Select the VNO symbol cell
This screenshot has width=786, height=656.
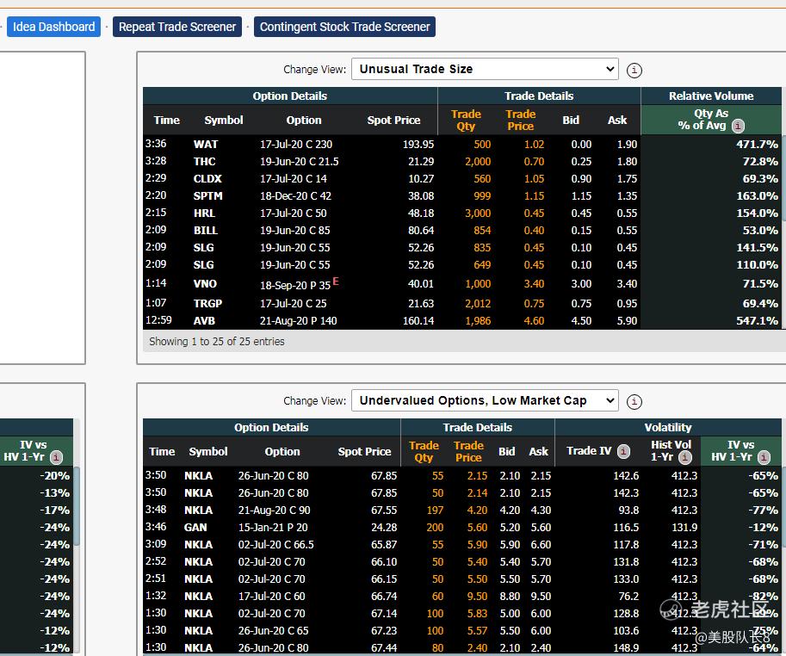coord(205,284)
